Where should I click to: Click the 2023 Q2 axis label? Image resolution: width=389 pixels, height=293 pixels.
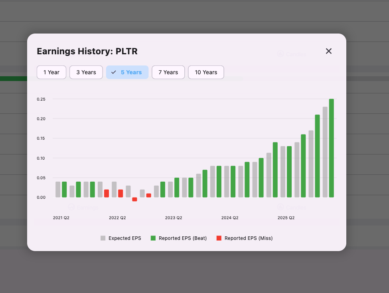pos(174,218)
